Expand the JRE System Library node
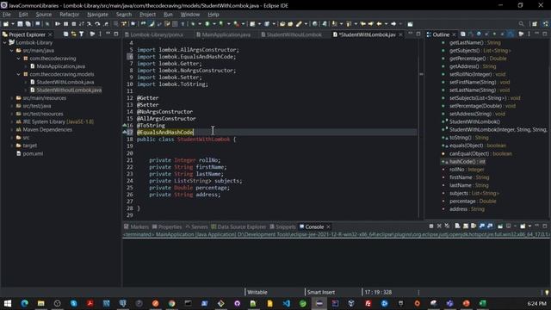Viewport: 551px width, 310px height. (x=12, y=121)
